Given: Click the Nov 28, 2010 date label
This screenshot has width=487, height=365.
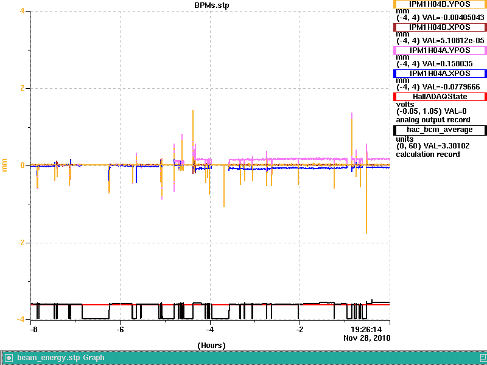Looking at the screenshot, I should tap(367, 338).
